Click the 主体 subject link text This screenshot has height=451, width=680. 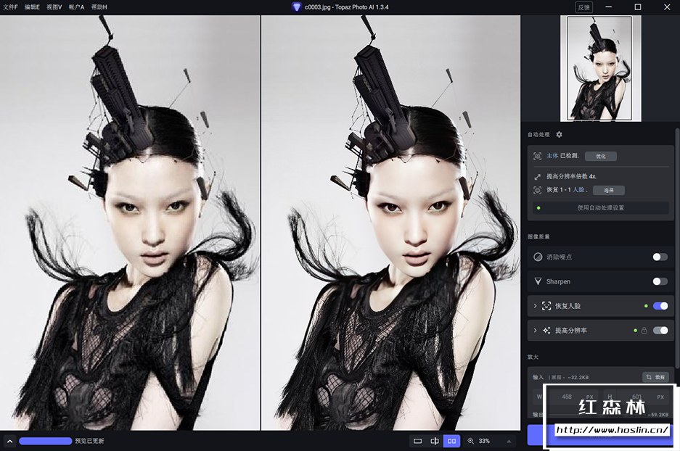(552, 156)
